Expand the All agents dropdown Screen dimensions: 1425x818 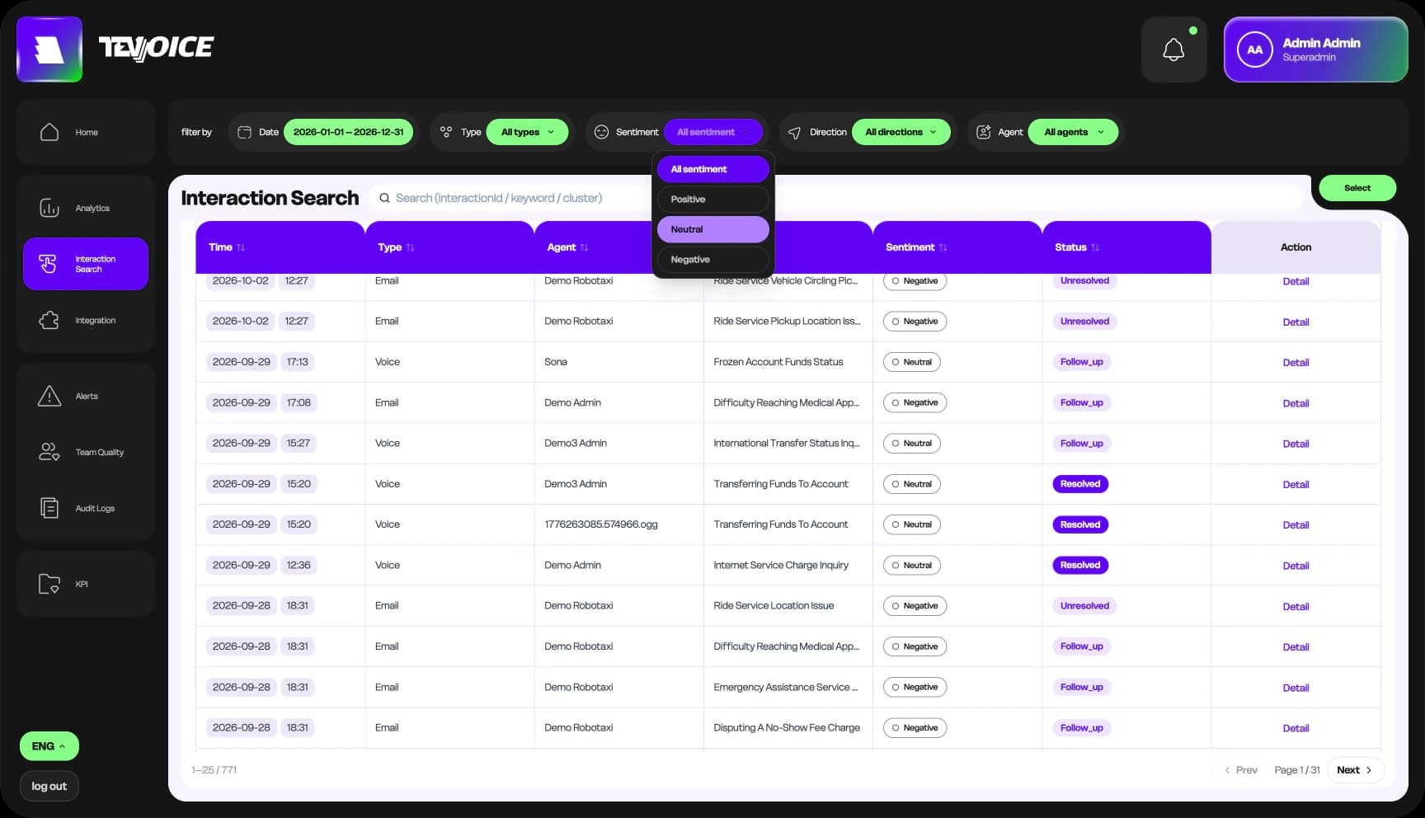(x=1074, y=132)
